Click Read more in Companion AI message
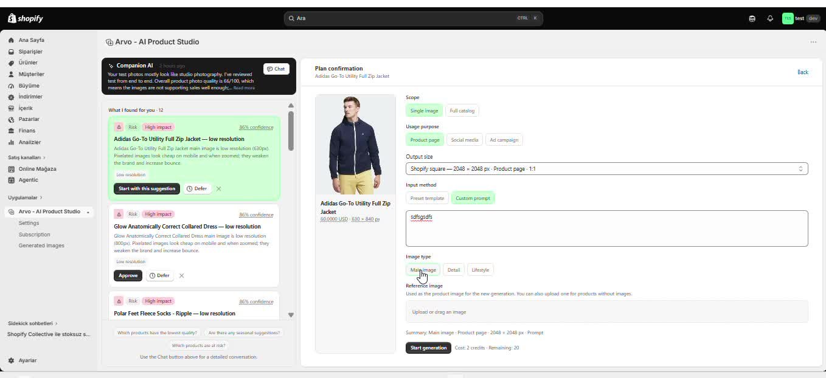The width and height of the screenshot is (826, 378). [x=244, y=88]
